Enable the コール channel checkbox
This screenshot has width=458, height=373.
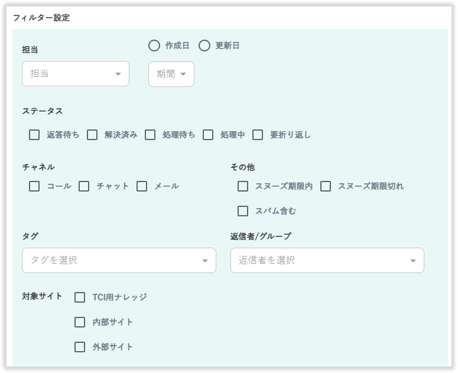(x=34, y=186)
